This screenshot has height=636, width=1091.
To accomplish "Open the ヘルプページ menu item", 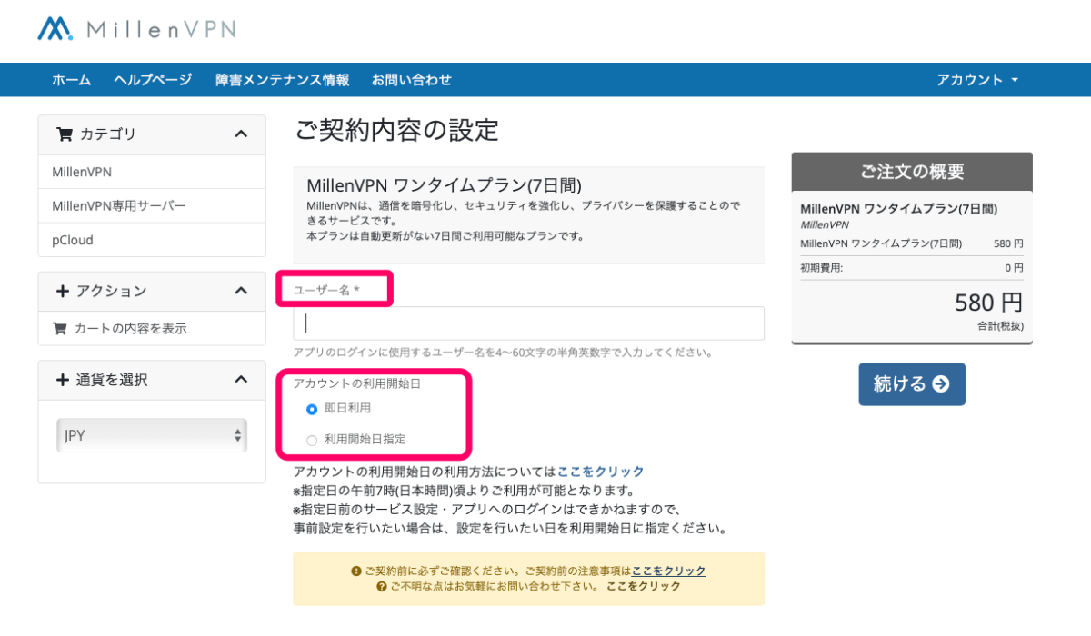I will pyautogui.click(x=153, y=80).
